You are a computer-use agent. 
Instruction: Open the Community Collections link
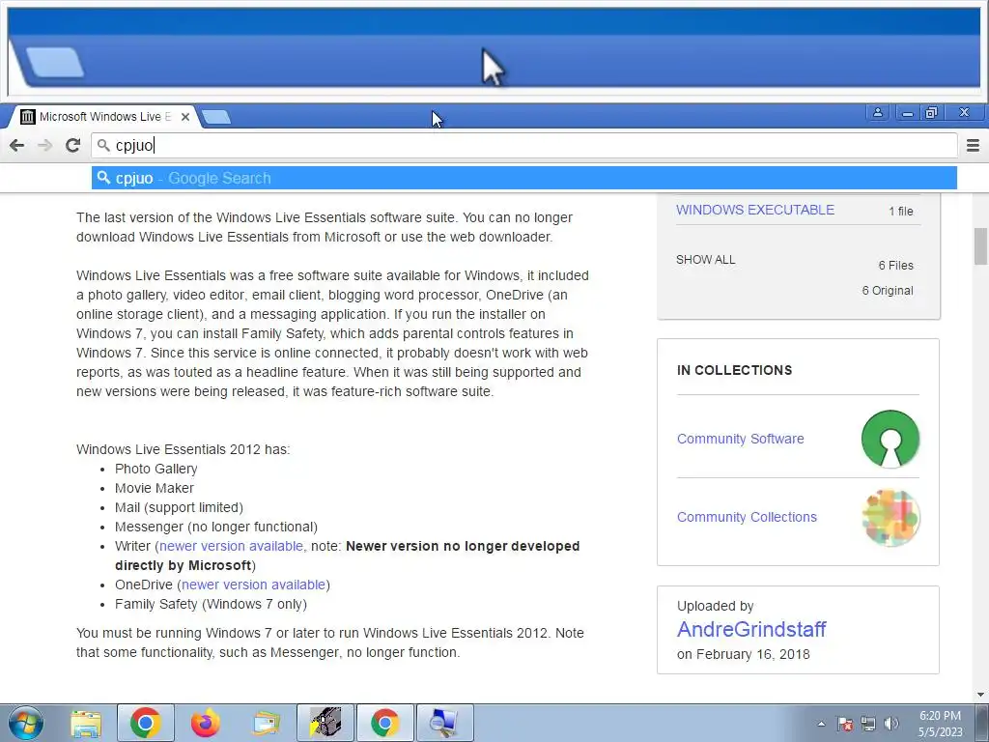click(x=747, y=517)
